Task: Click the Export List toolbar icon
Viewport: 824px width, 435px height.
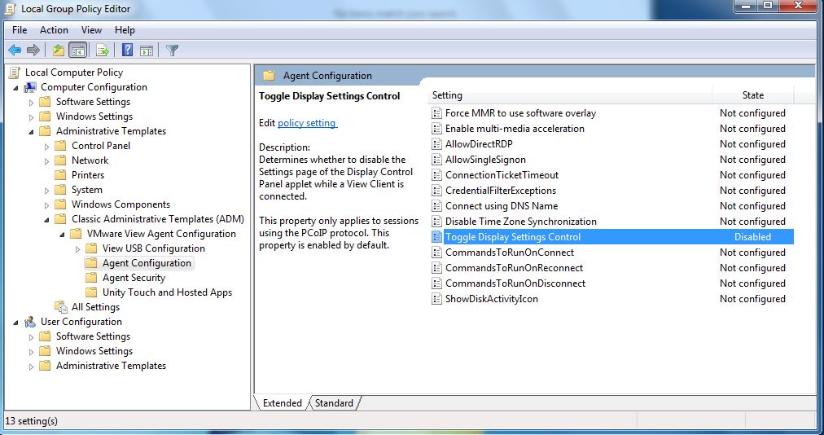Action: 103,51
